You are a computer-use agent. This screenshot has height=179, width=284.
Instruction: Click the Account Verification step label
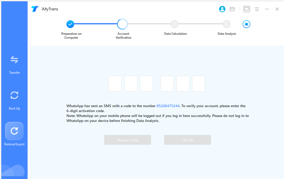pos(123,36)
